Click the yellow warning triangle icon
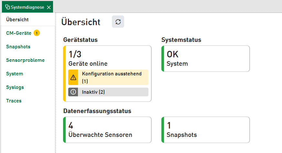 click(x=73, y=77)
